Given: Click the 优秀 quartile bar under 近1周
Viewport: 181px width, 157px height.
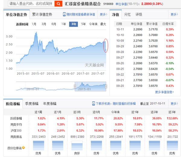Looking at the screenshot, I should (38, 146).
